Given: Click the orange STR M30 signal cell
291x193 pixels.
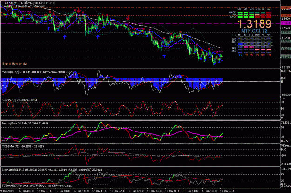Looking at the screenshot, I should (x=257, y=15).
